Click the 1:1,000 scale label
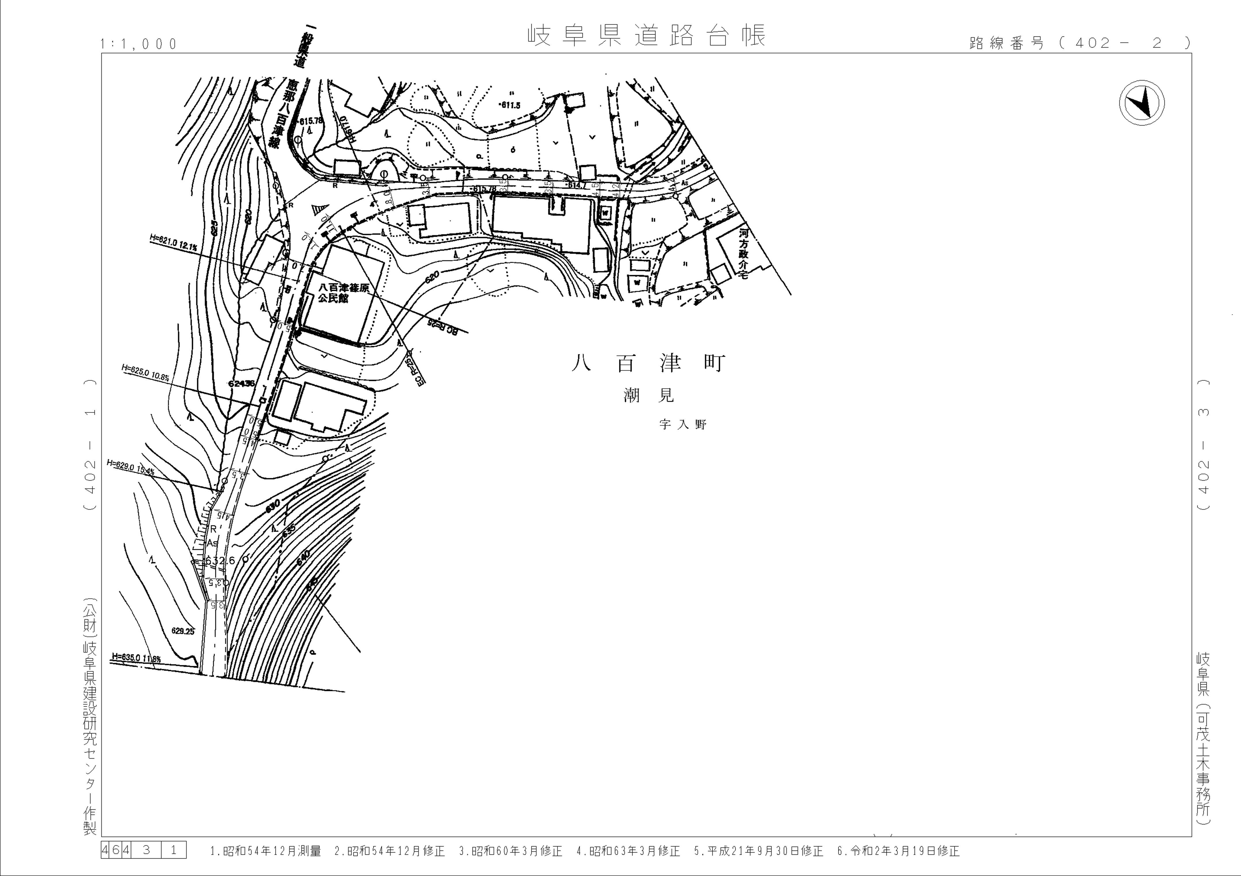This screenshot has height=876, width=1241. [x=139, y=44]
